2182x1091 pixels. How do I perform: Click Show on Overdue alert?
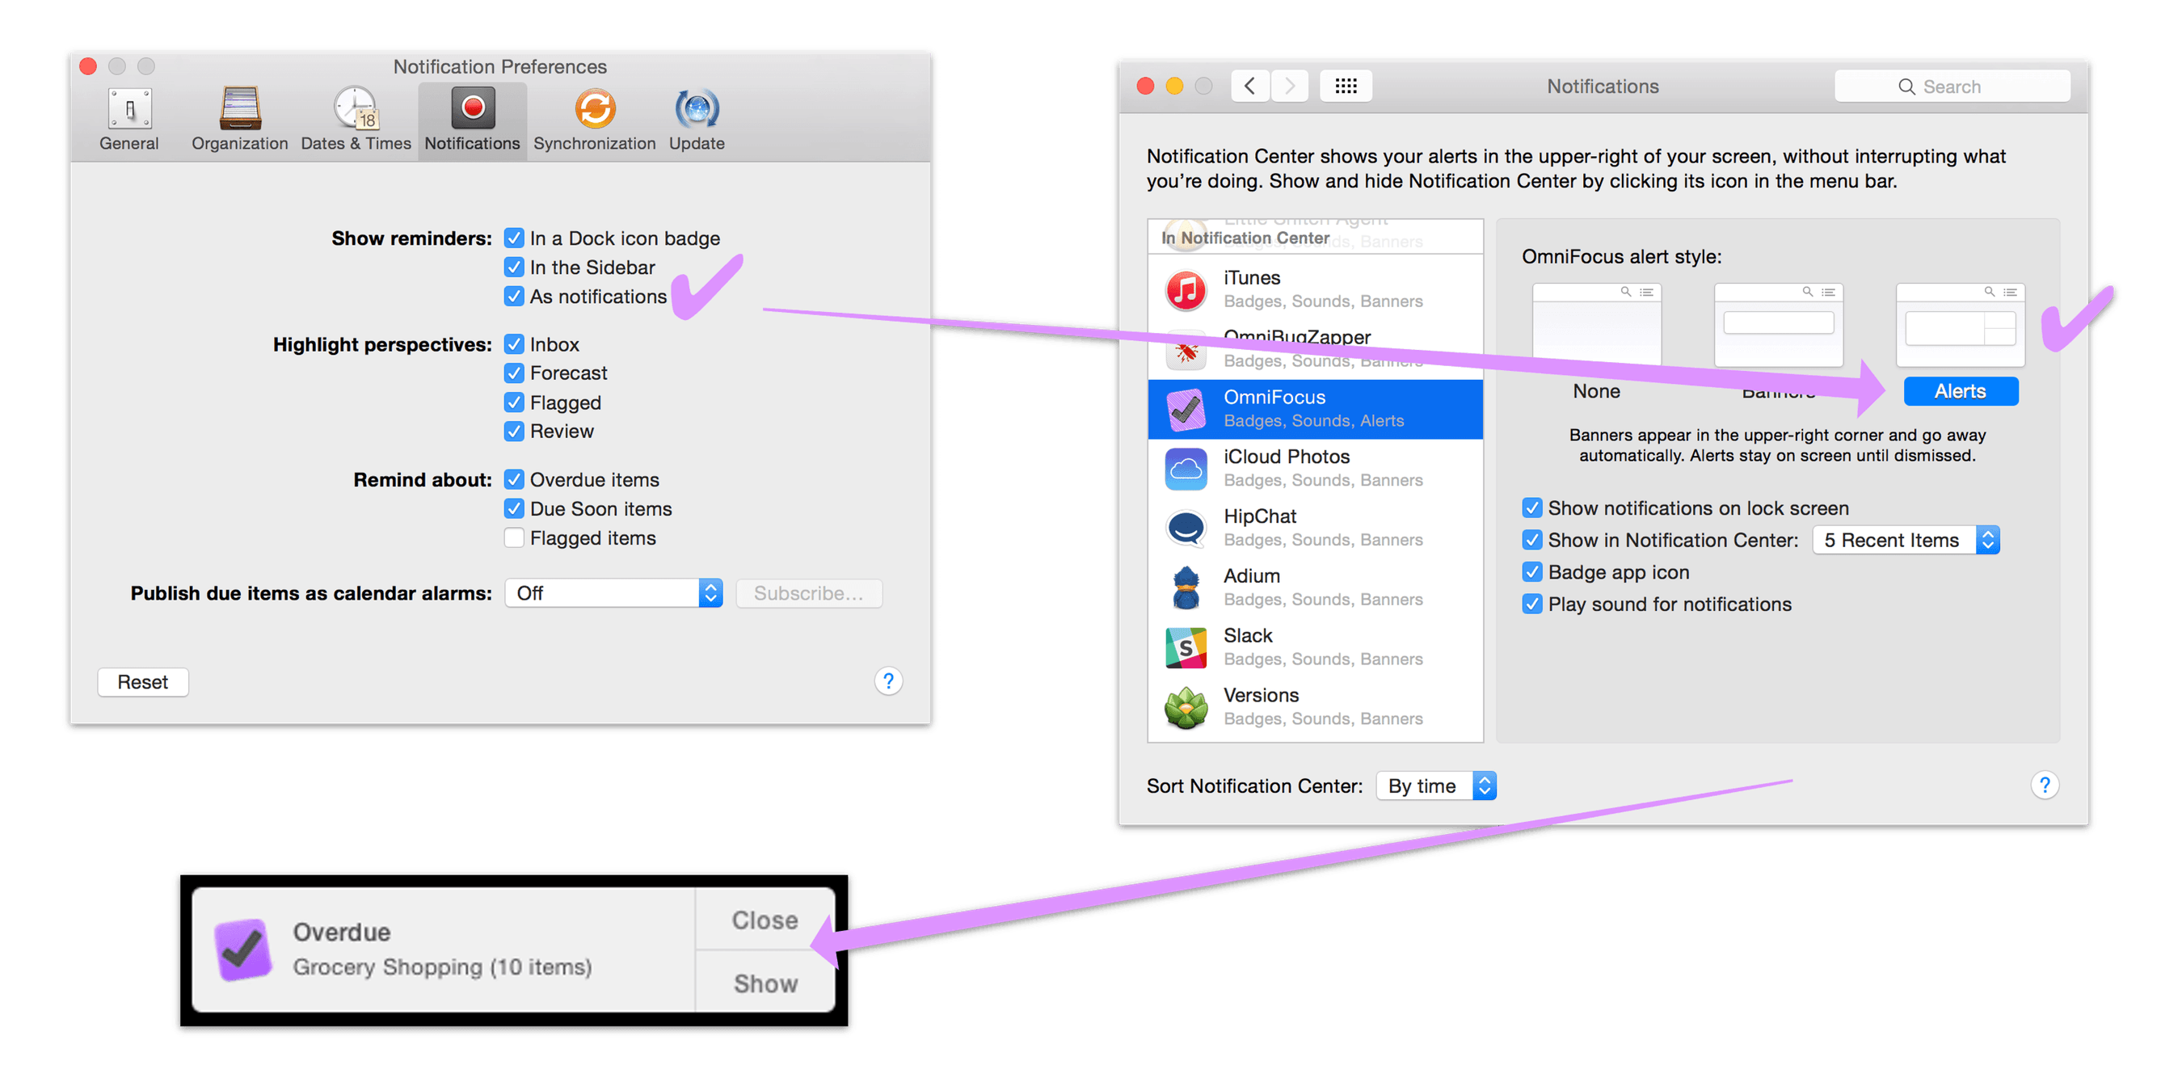765,983
